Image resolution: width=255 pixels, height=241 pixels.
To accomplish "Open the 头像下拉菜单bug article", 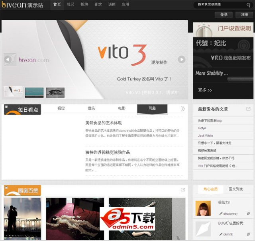I will (x=210, y=120).
